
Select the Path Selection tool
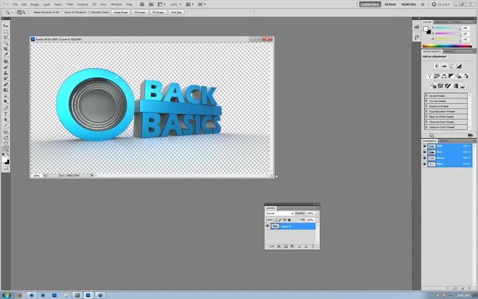6,120
